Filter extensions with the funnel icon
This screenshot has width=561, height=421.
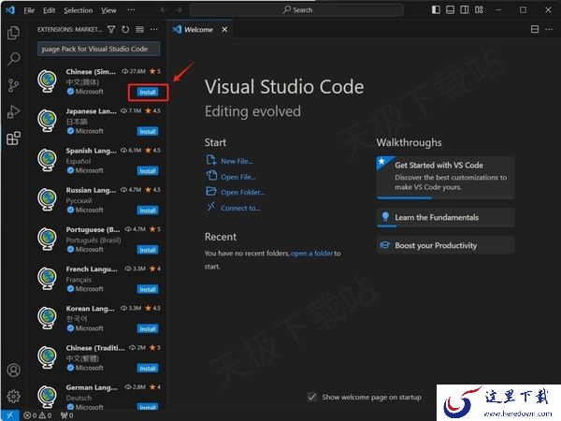coord(111,29)
